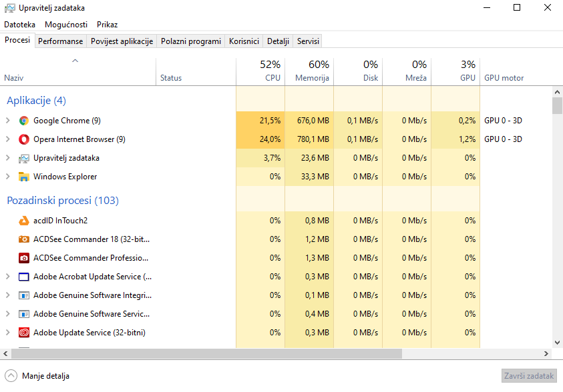This screenshot has height=392, width=563.
Task: Sort by the Status column header
Action: click(196, 71)
